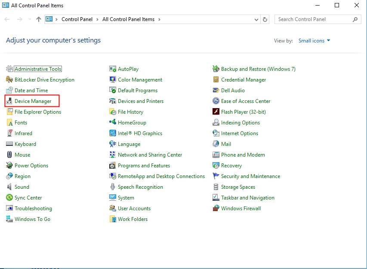Select the All Control Panel Items breadcrumb
The width and height of the screenshot is (367, 269).
point(128,19)
